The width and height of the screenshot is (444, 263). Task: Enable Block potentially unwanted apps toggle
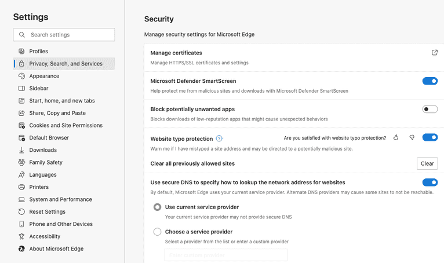click(x=430, y=109)
